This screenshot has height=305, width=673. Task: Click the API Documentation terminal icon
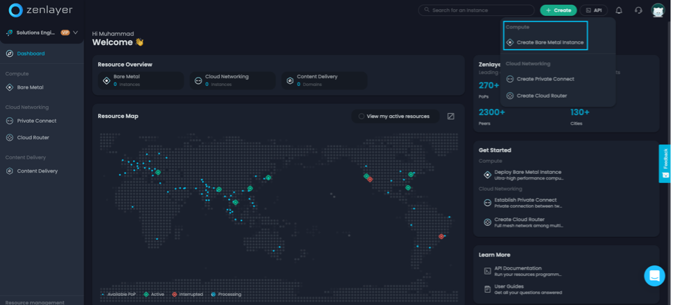(487, 271)
